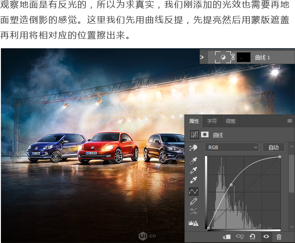Select the pencil draw curve tool
Screen dimensions: 295x243
(193, 202)
